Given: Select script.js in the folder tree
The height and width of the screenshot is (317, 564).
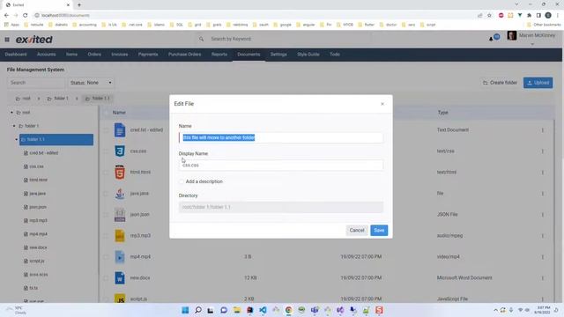Looking at the screenshot, I should pyautogui.click(x=34, y=261).
